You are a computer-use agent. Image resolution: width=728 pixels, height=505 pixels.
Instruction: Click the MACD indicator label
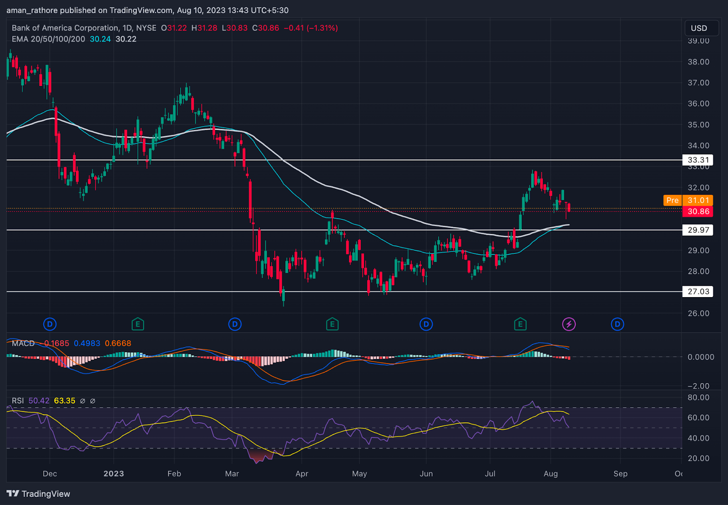click(23, 343)
